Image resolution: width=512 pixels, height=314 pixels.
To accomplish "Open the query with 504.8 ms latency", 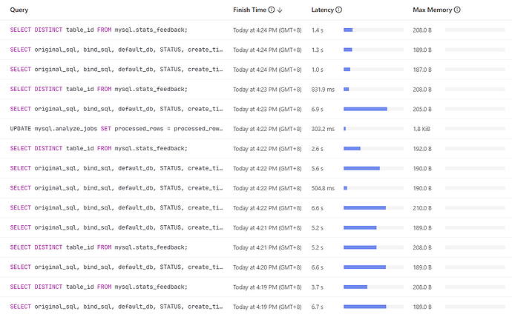I will [116, 188].
